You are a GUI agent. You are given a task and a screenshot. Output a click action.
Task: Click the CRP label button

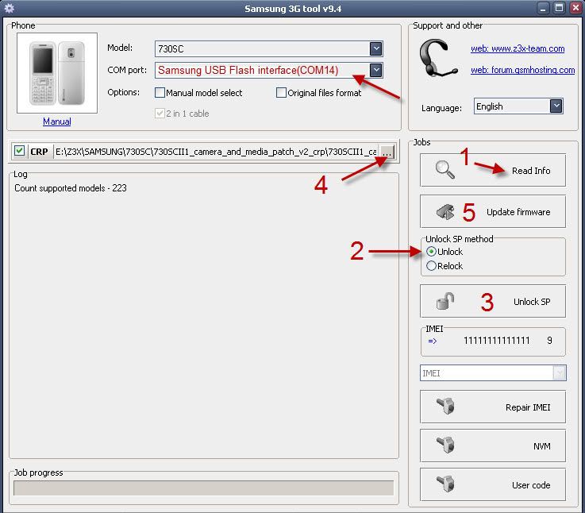(39, 152)
